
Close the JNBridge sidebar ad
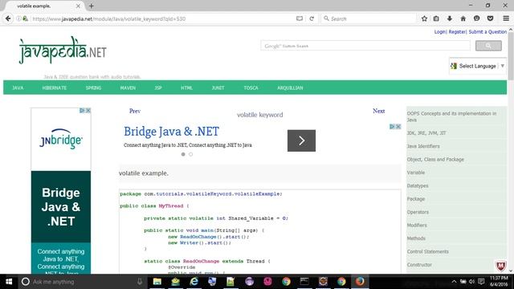88,111
